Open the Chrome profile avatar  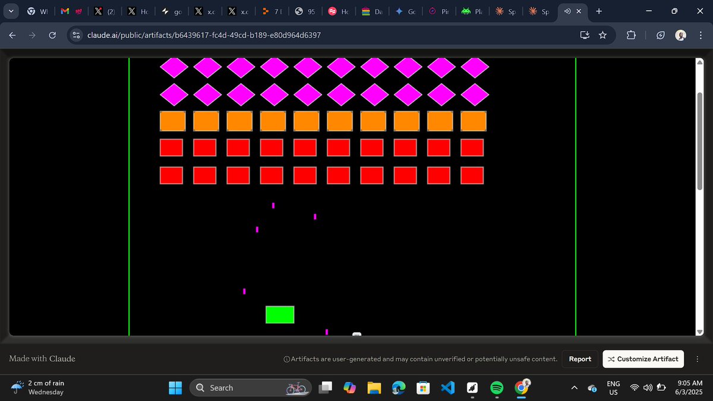coord(680,35)
